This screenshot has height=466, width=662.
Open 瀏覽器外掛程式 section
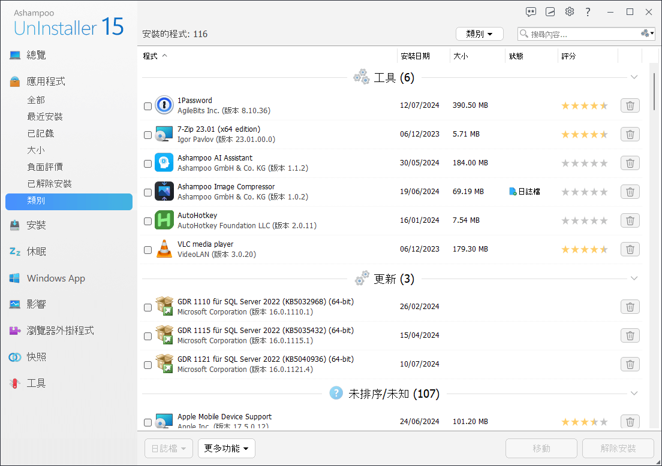point(60,331)
